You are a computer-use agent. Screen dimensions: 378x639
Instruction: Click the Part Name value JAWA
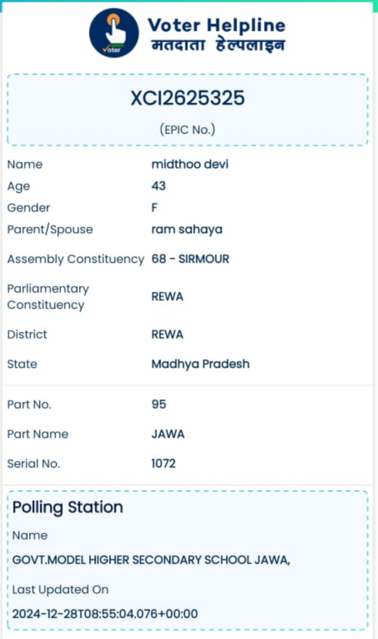pos(168,434)
